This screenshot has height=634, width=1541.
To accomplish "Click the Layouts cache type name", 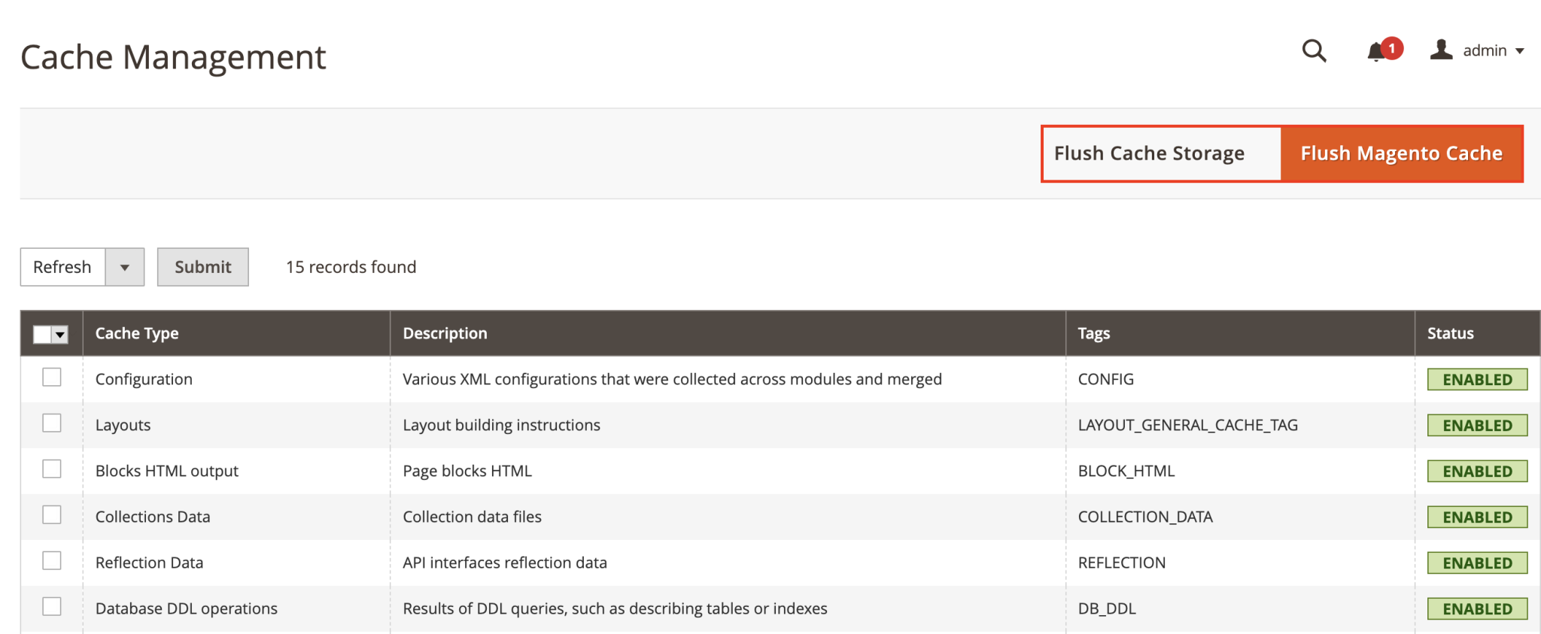I will 123,425.
